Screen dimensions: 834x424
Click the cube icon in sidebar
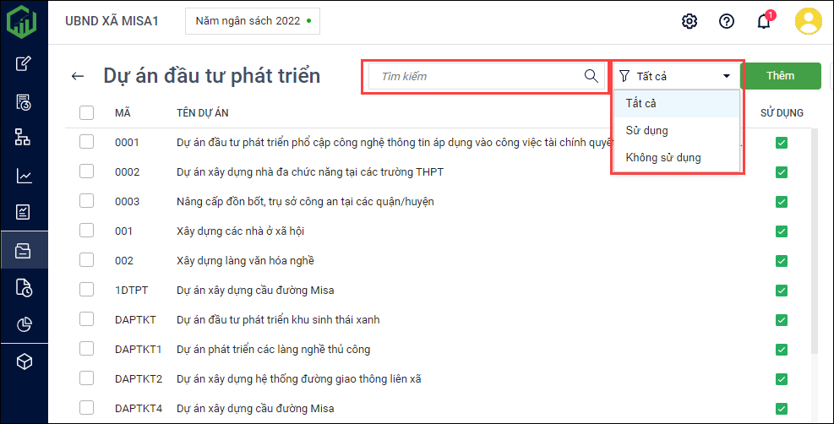click(x=25, y=361)
